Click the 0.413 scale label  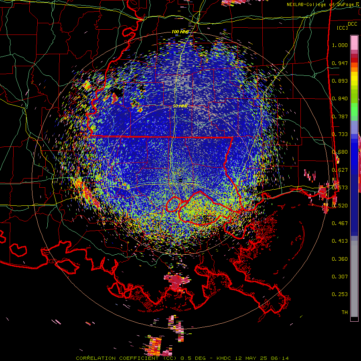point(340,241)
